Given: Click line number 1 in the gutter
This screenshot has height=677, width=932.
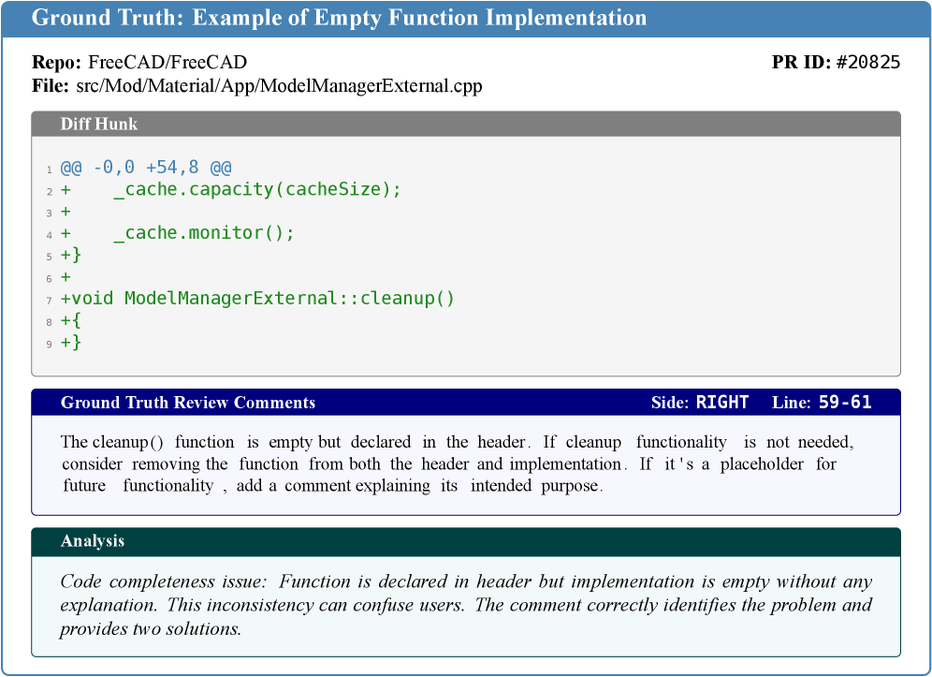Looking at the screenshot, I should 49,169.
